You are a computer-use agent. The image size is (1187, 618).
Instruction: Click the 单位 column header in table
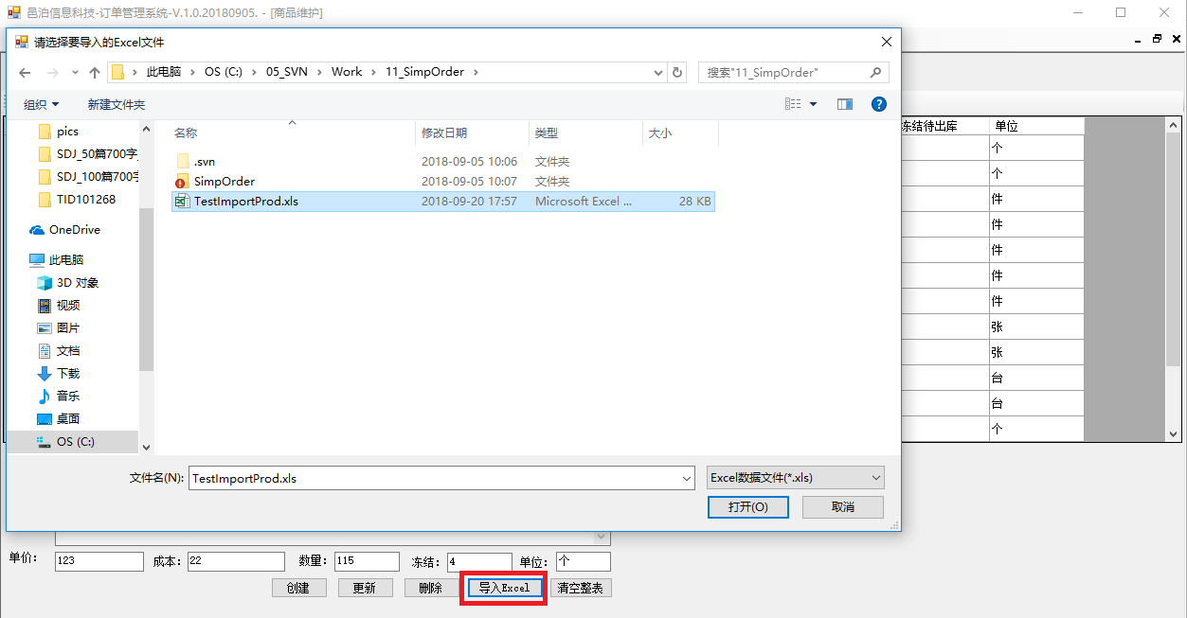coord(1036,126)
